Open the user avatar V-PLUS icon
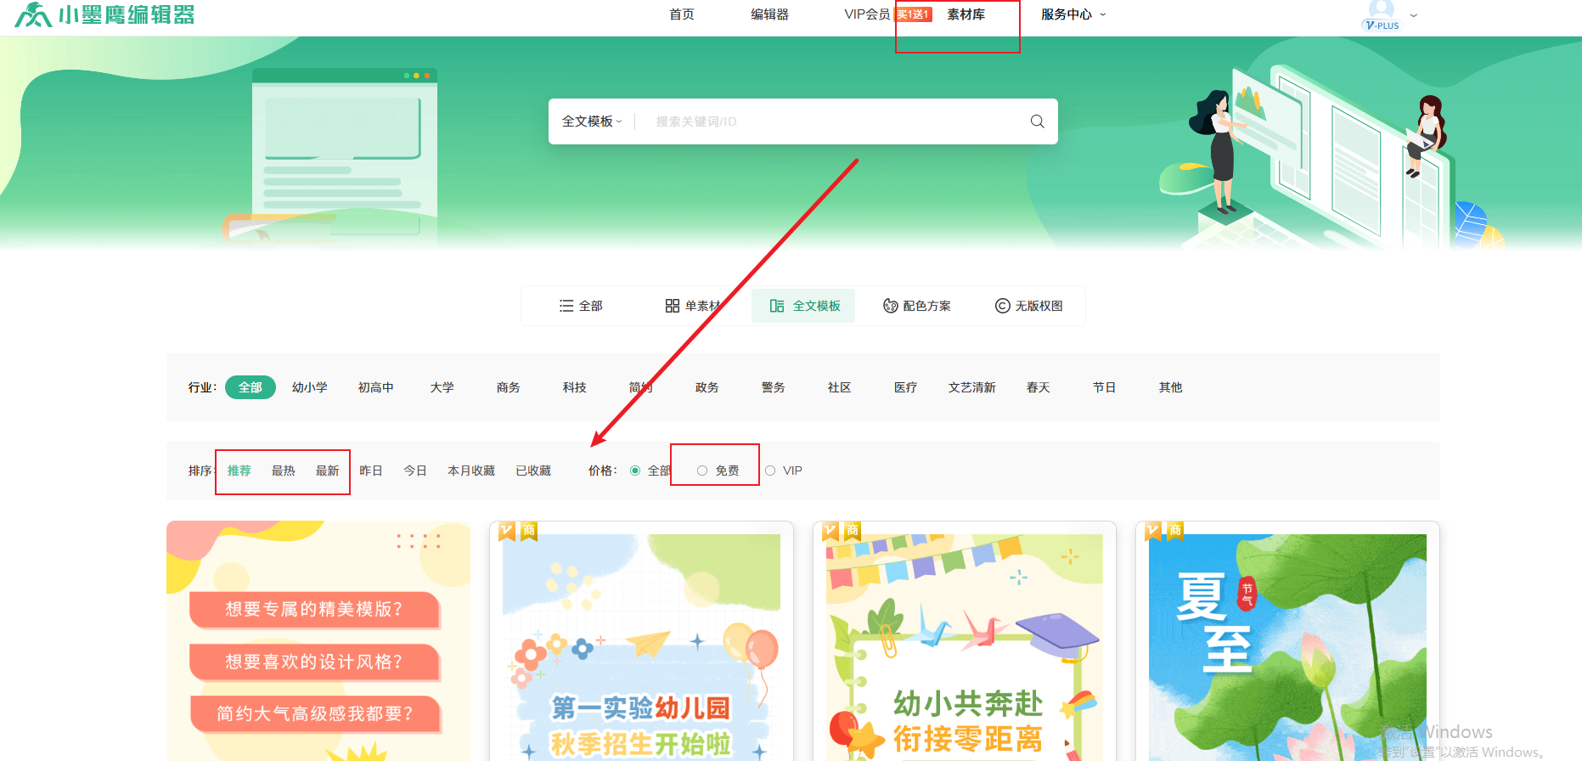Screen dimensions: 1582x761 pos(1382,15)
